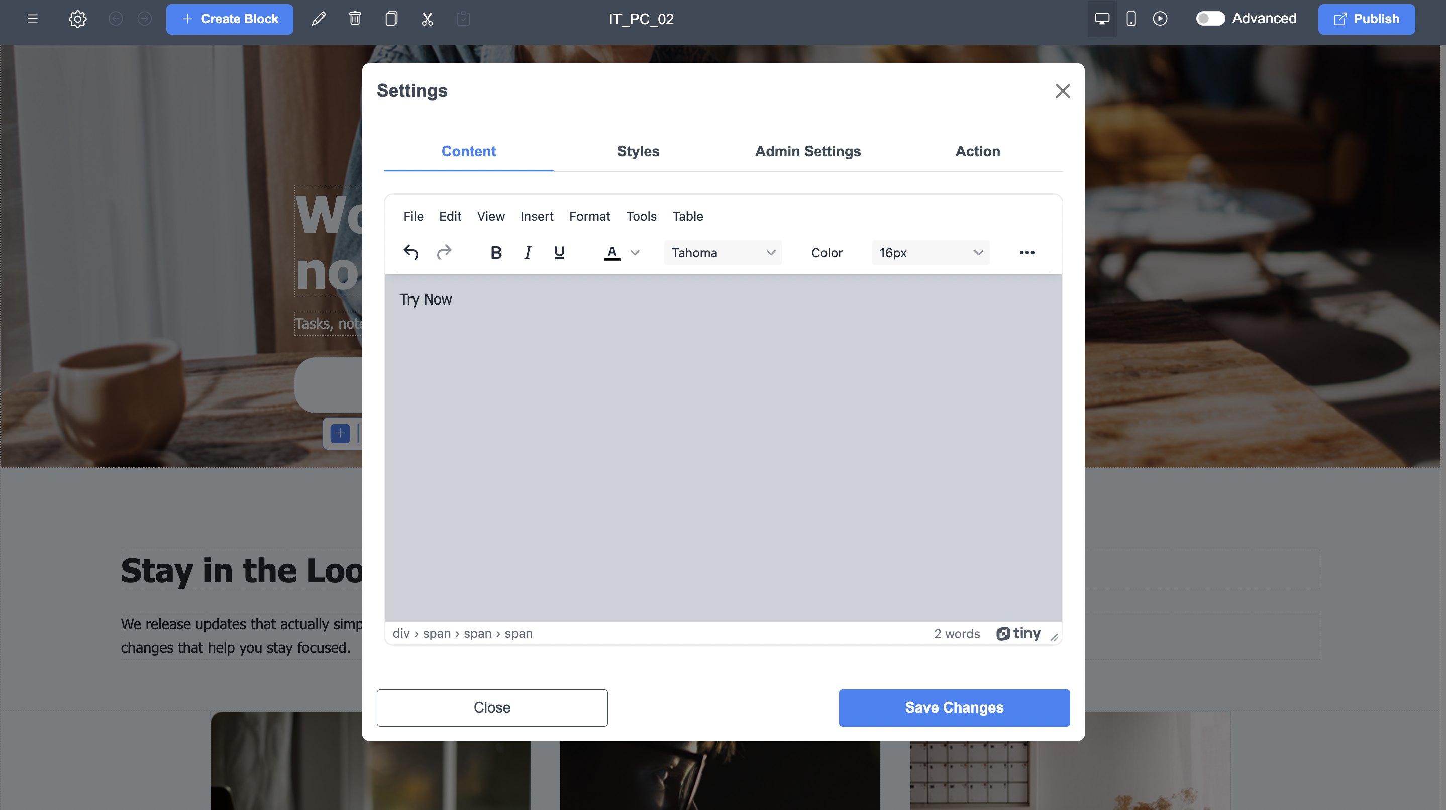Image resolution: width=1446 pixels, height=810 pixels.
Task: Click the Bold formatting icon
Action: point(496,253)
